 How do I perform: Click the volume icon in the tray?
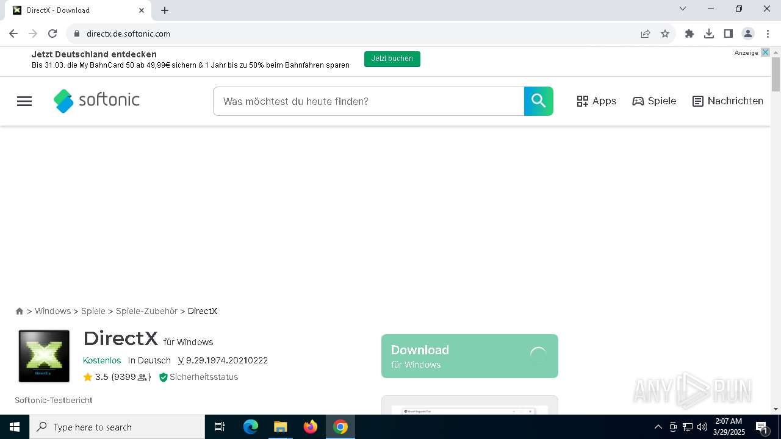[x=702, y=427]
